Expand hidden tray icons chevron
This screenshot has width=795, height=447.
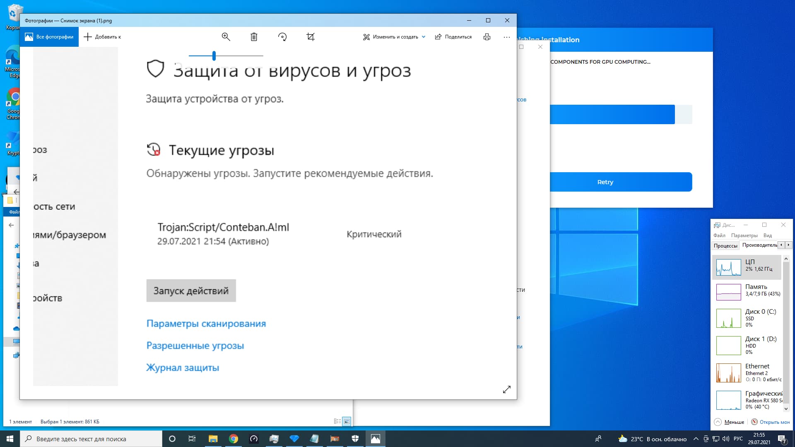click(696, 439)
